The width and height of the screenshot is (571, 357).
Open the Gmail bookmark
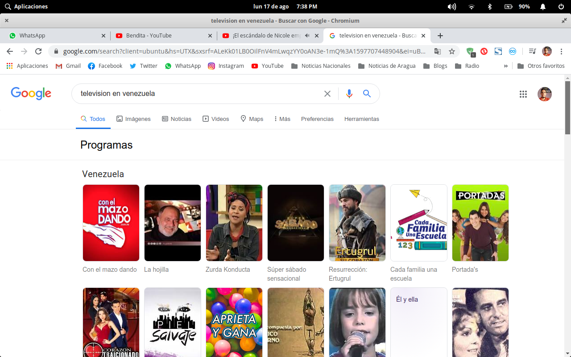pyautogui.click(x=68, y=66)
